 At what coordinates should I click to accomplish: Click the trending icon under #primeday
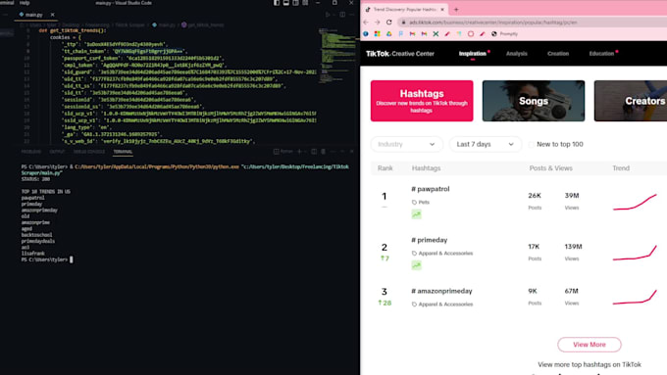tap(416, 265)
